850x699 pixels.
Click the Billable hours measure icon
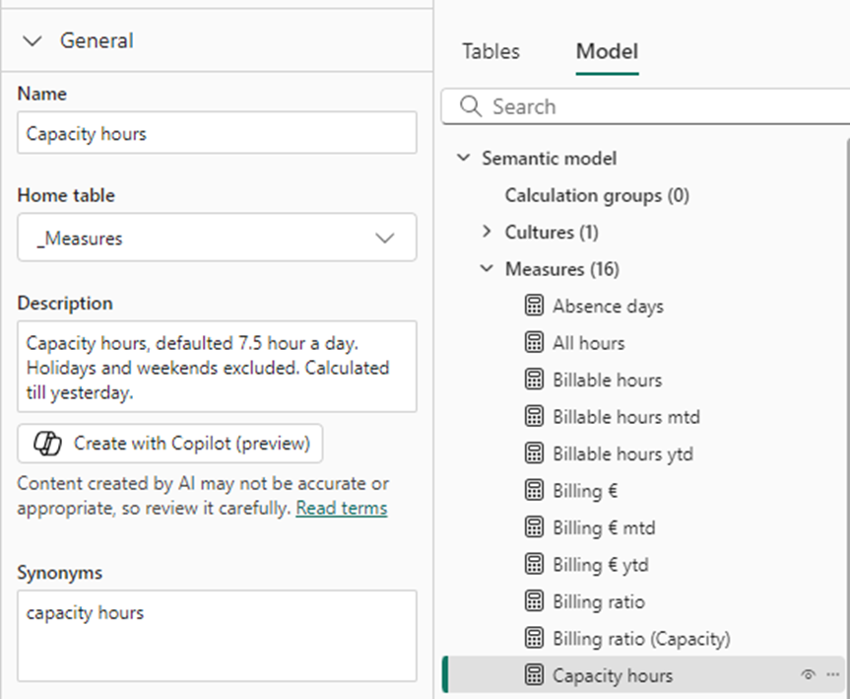click(x=534, y=380)
